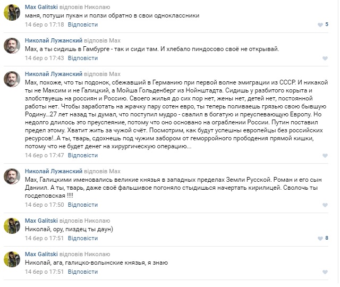This screenshot has width=340, height=287.
Task: Open Николай Лужанский's avatar on 17:43 comment
Action: point(12,46)
